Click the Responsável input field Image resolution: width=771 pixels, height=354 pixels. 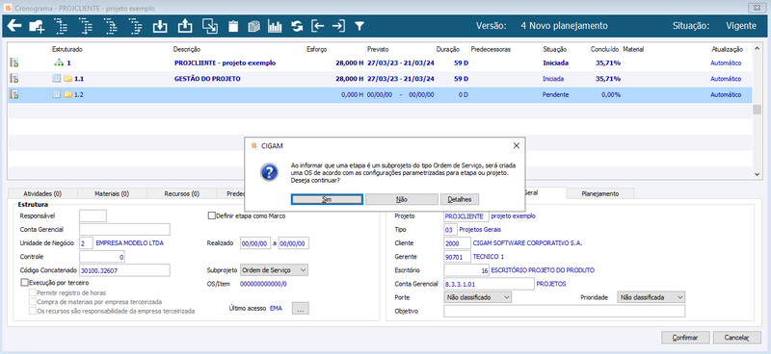coord(93,215)
